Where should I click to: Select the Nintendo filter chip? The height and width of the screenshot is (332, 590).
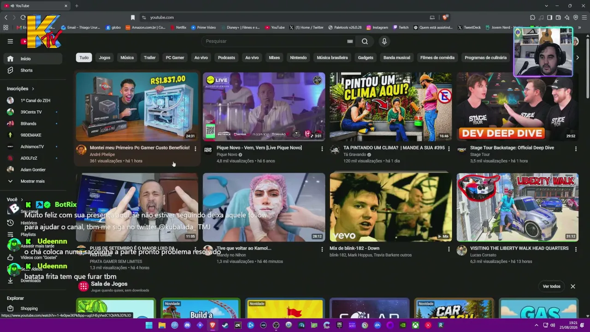[x=298, y=58]
